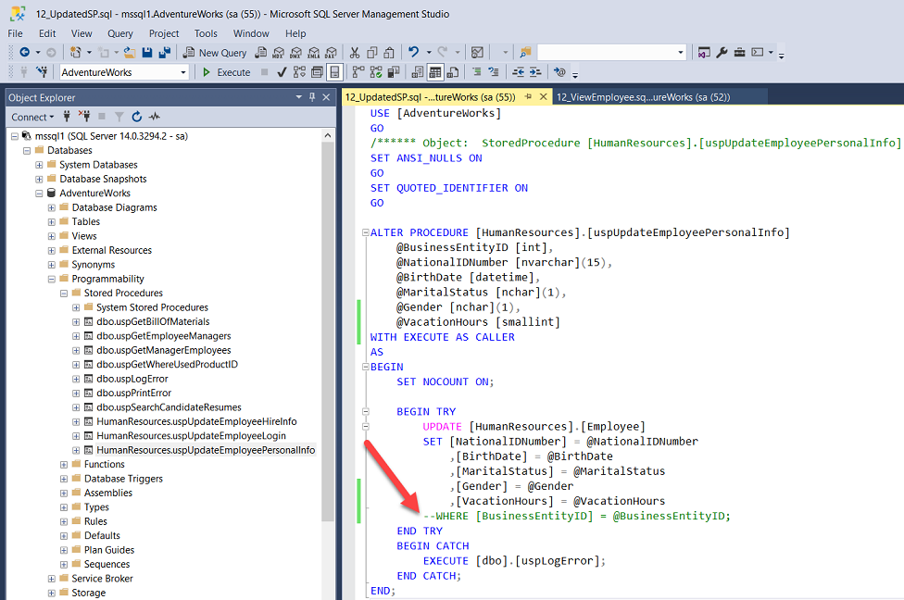Open the Tools menu
This screenshot has width=904, height=600.
pos(206,33)
